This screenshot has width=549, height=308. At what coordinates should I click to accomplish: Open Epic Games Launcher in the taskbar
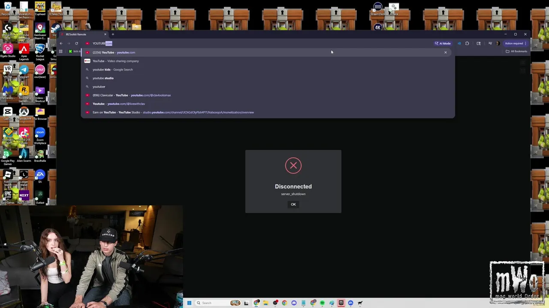tap(341, 303)
